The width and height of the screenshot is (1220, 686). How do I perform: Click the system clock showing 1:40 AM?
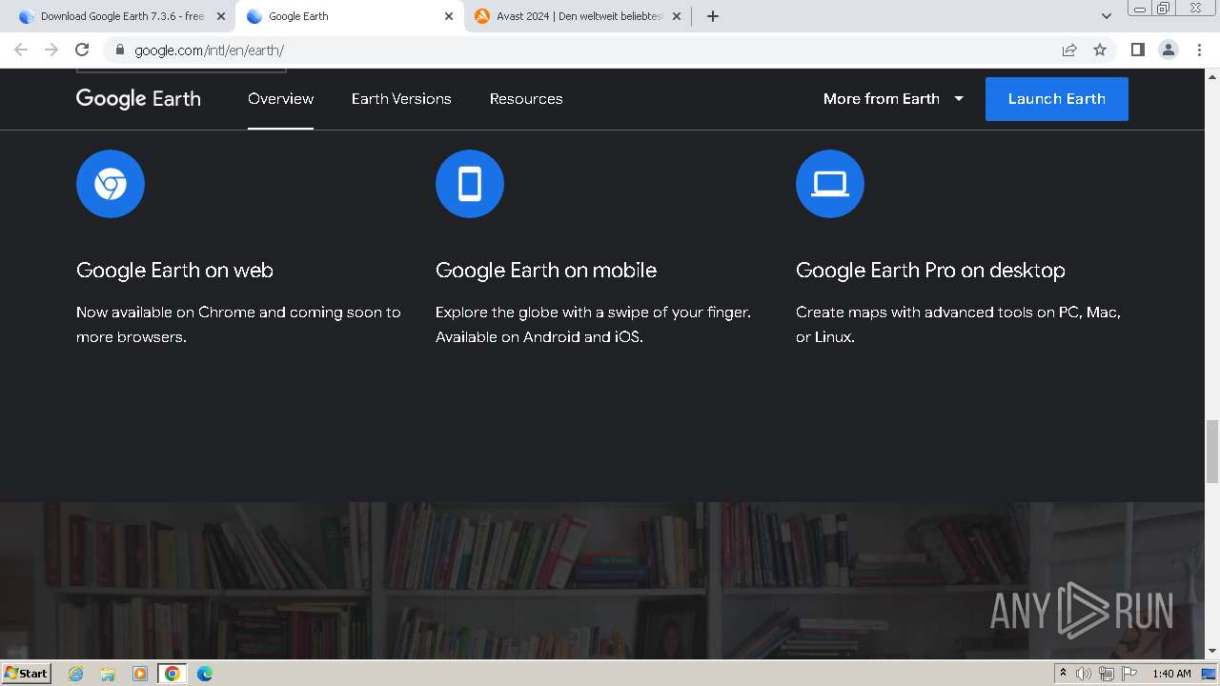[1171, 674]
